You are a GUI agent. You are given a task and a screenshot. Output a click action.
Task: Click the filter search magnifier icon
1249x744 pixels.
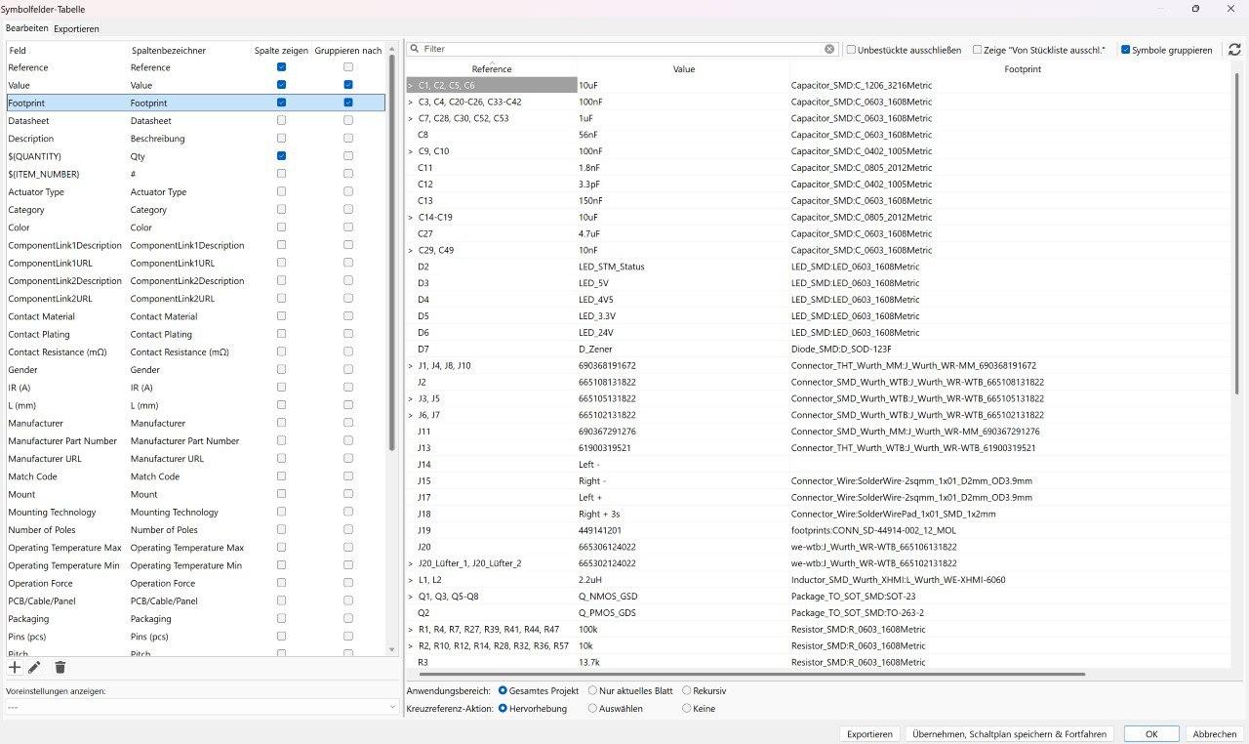pos(414,49)
